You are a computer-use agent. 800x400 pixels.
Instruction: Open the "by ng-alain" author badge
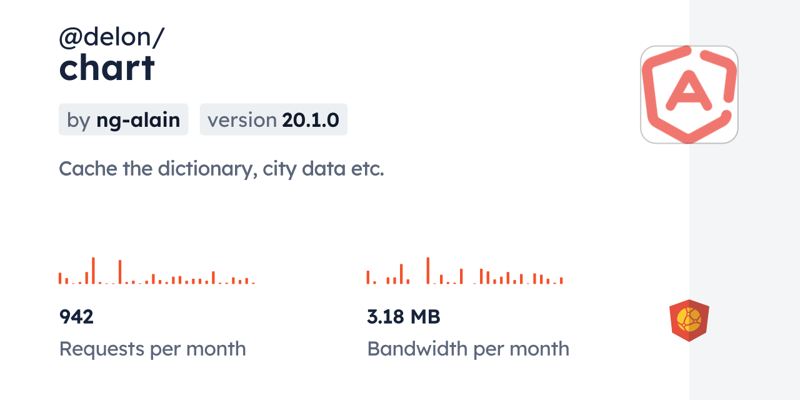pos(123,119)
